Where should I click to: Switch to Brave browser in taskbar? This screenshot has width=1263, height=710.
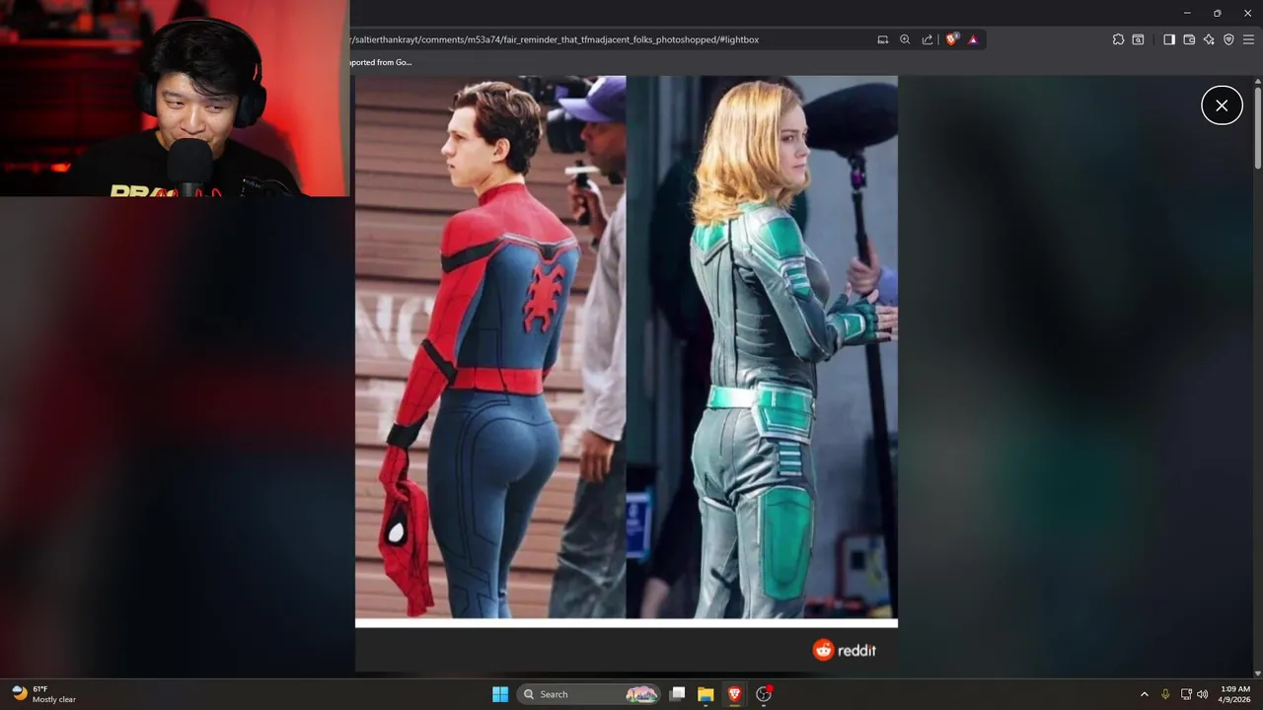tap(734, 694)
